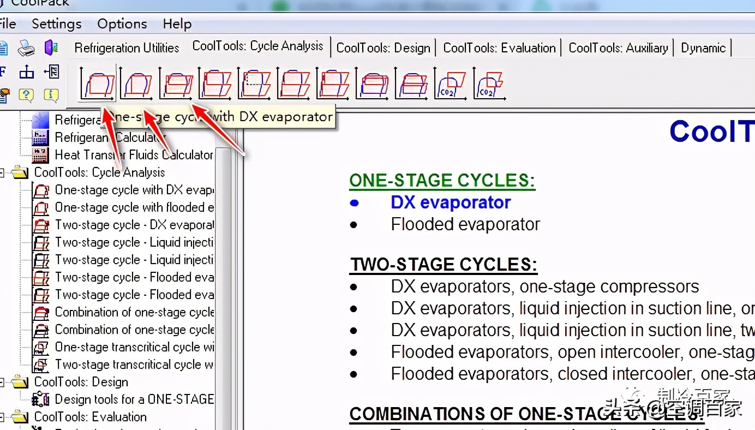Click the purple exit door icon

coord(51,47)
